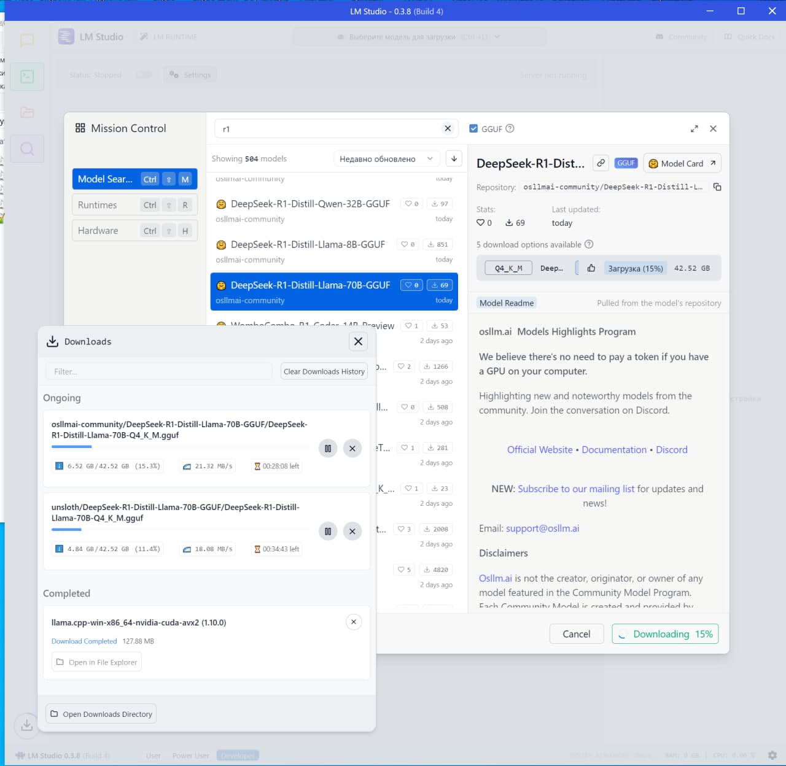Viewport: 786px width, 766px height.
Task: Switch to Developer mode
Action: 238,756
